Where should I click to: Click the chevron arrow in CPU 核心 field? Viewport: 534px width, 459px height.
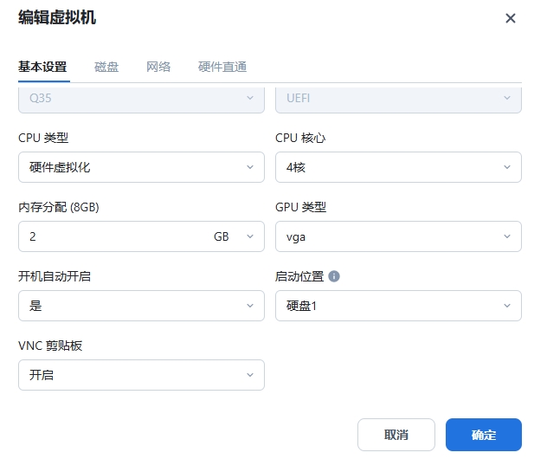[x=507, y=167]
